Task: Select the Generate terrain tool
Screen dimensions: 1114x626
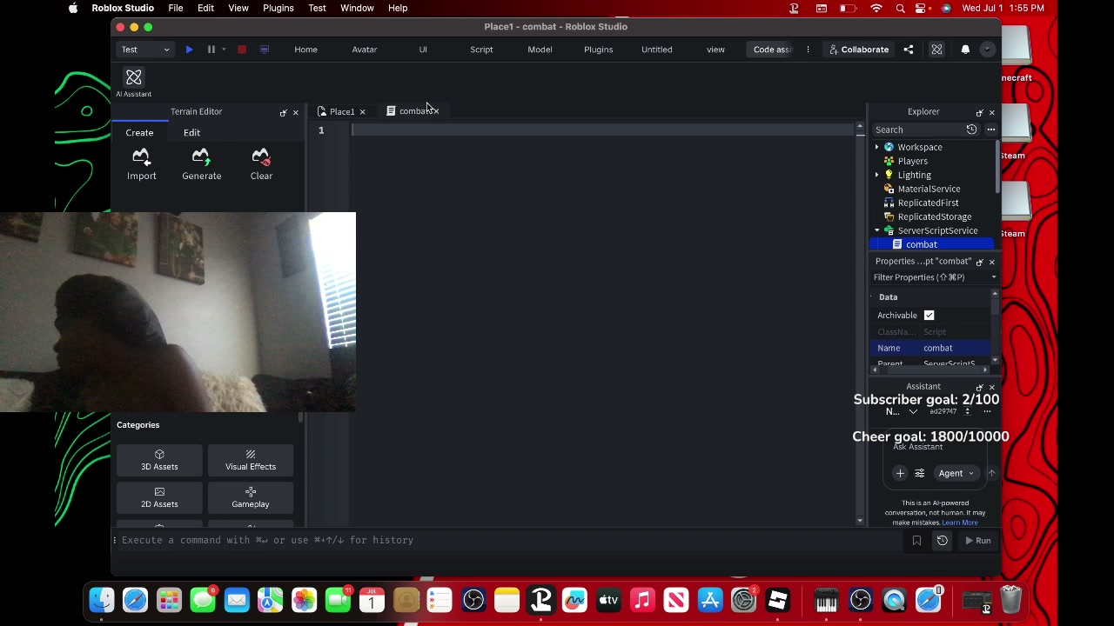Action: point(201,164)
